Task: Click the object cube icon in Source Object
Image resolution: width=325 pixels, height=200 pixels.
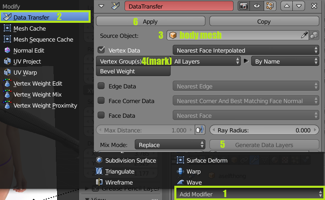Action: [173, 35]
